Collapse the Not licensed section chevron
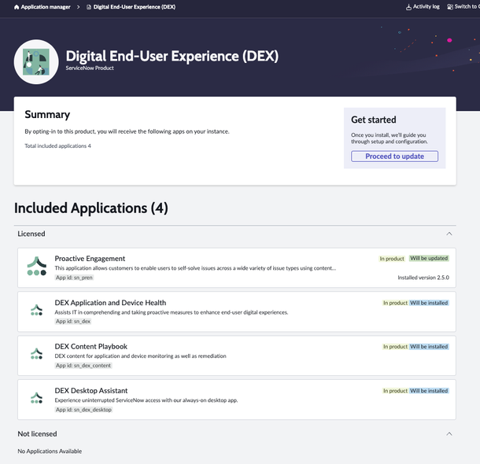The height and width of the screenshot is (464, 480). (x=449, y=433)
